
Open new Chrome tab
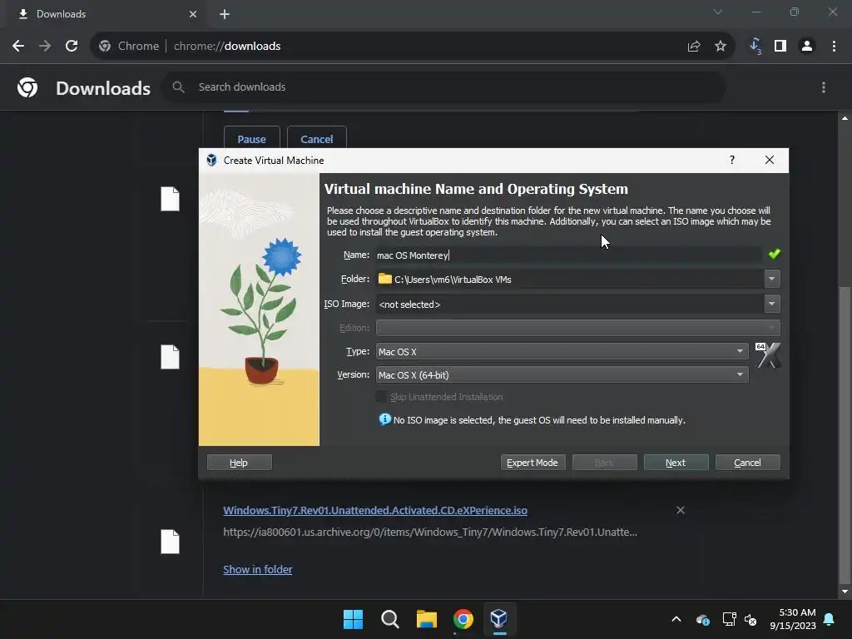point(225,14)
